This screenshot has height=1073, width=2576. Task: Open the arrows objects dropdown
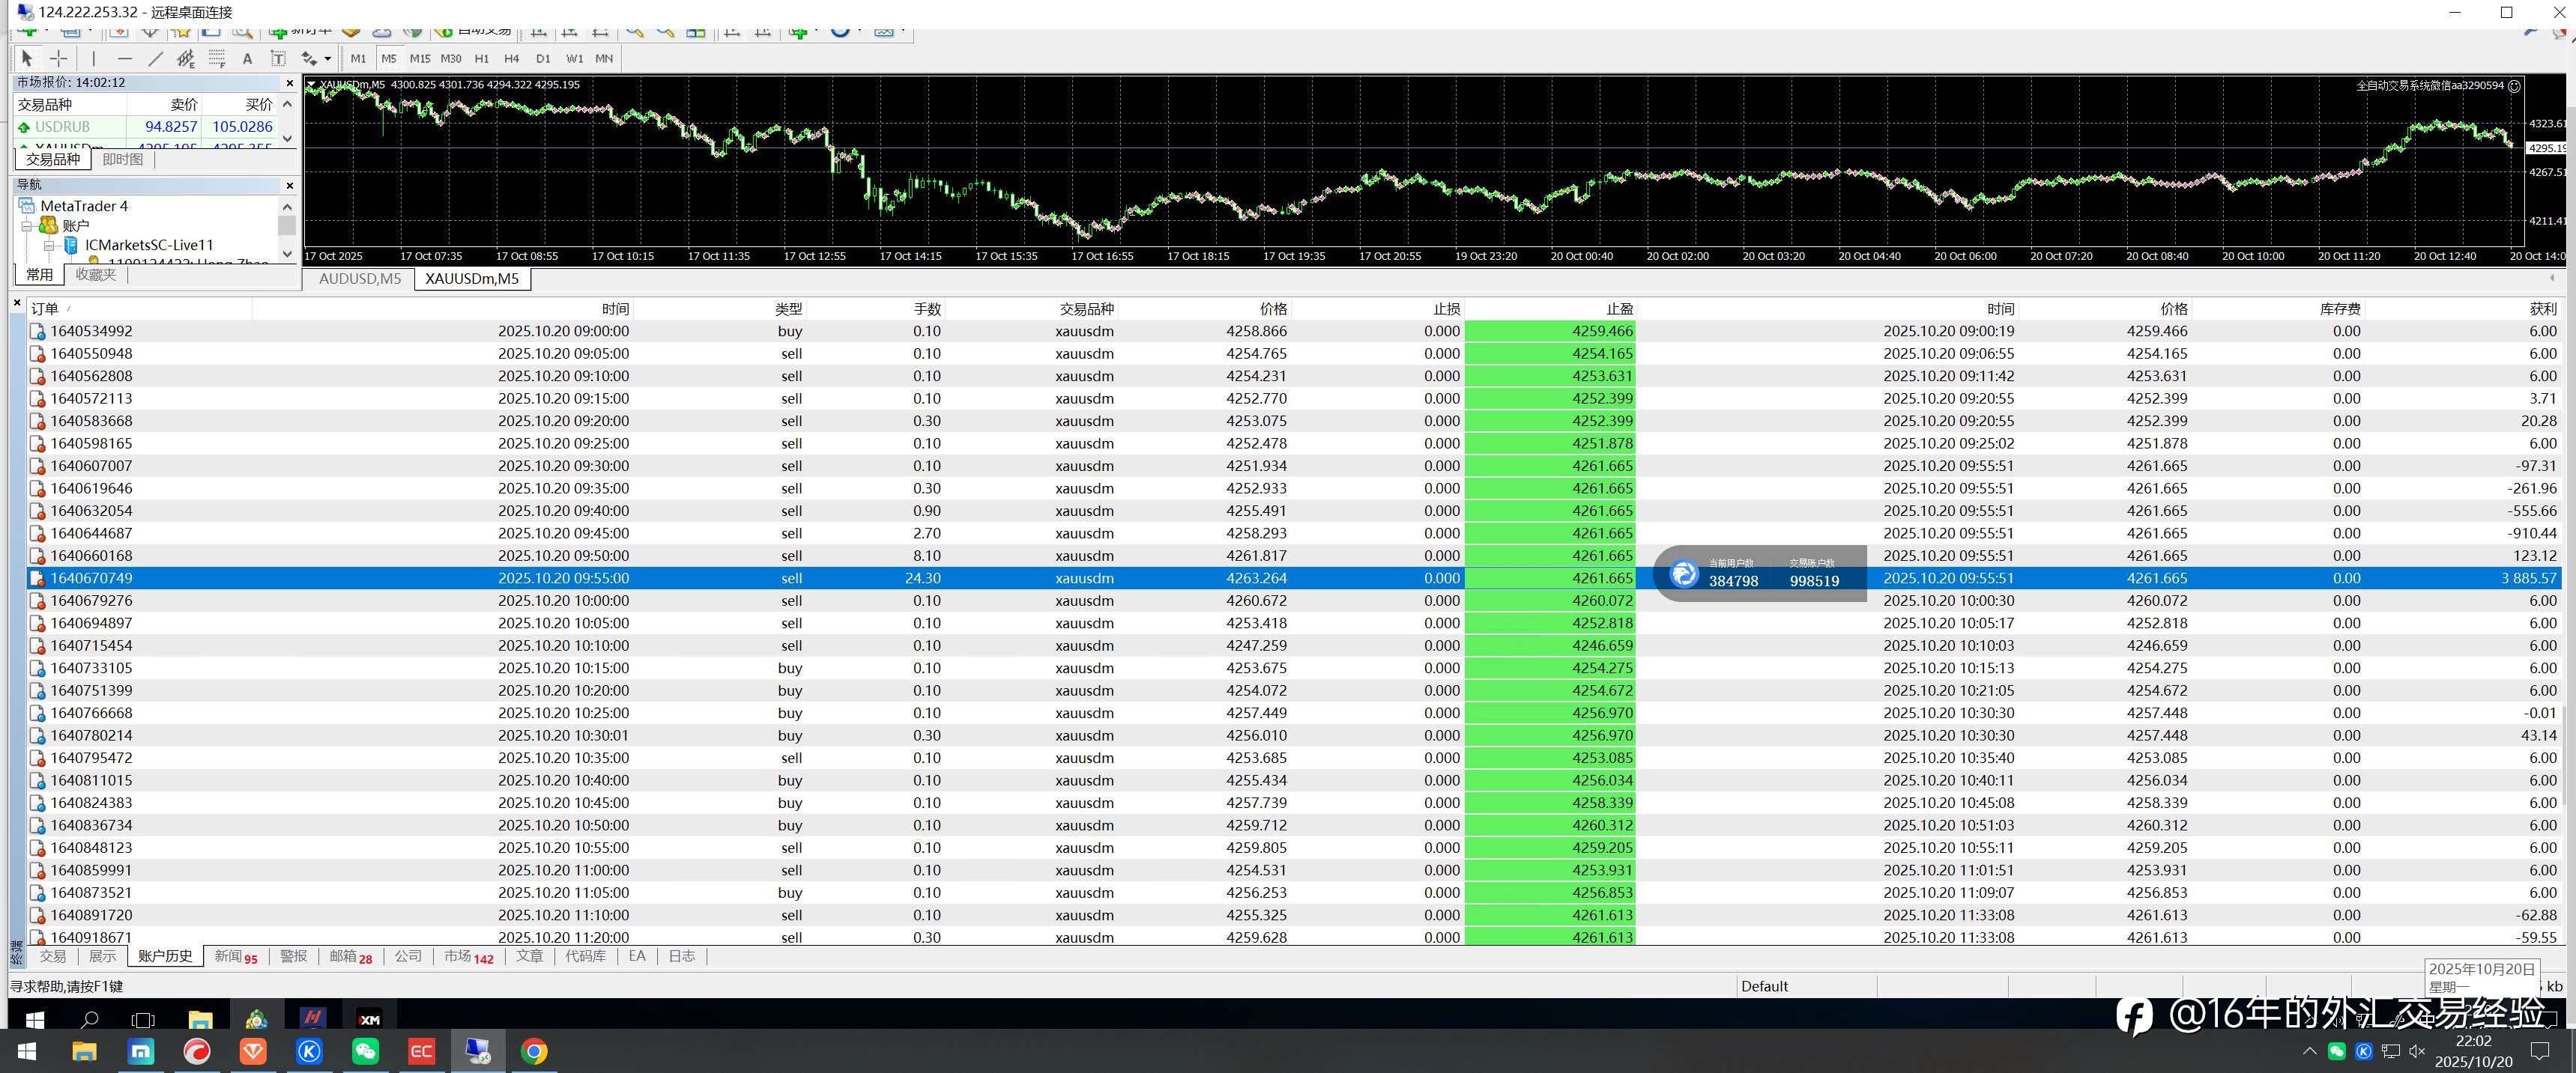[x=327, y=59]
